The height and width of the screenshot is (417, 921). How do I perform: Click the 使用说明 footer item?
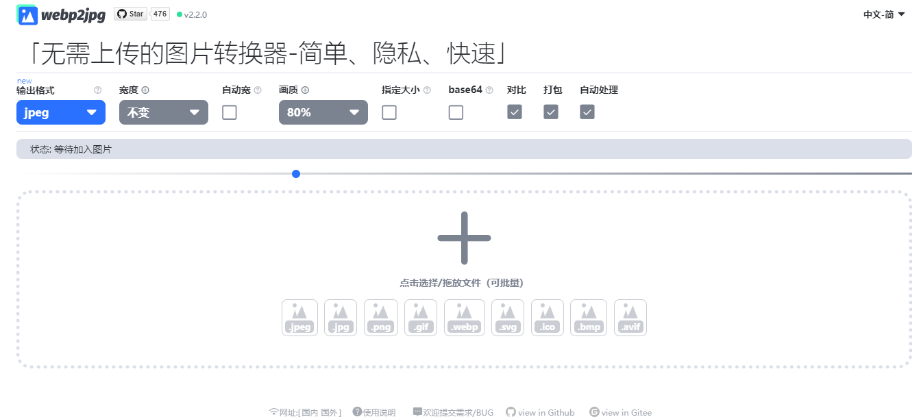click(x=375, y=412)
